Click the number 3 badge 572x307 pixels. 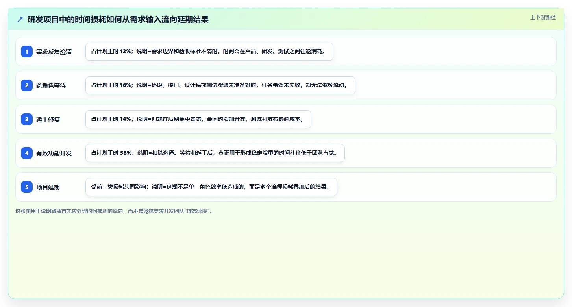click(27, 119)
